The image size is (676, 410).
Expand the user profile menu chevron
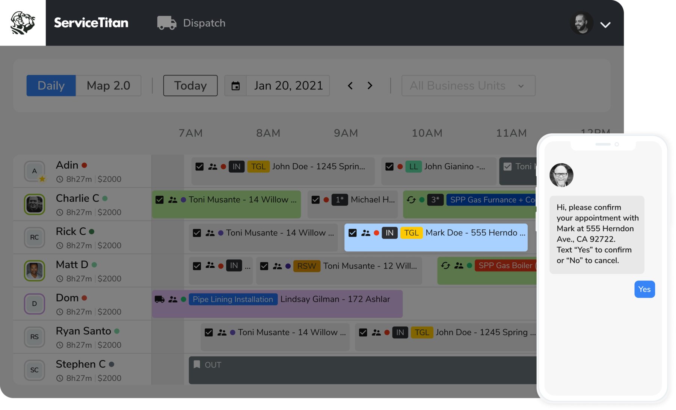[605, 25]
